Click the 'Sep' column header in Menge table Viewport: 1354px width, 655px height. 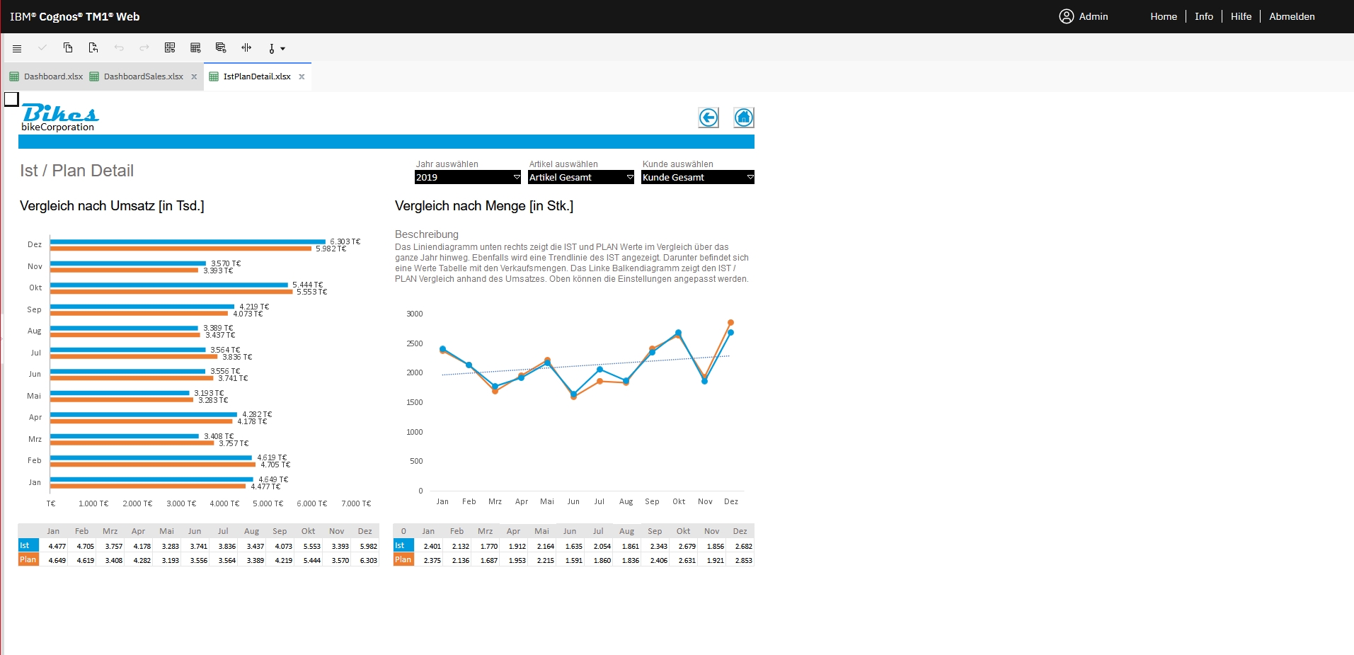click(x=655, y=531)
